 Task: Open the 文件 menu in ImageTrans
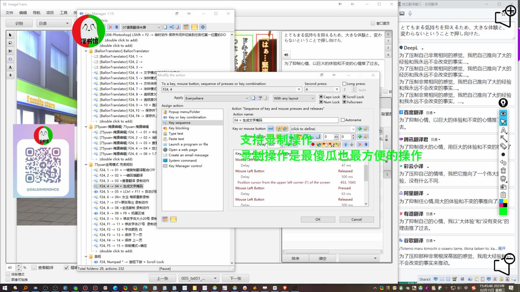9,13
